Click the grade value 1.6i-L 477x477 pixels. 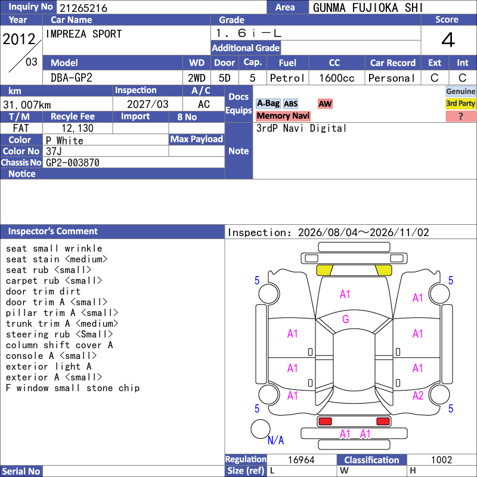tap(249, 33)
